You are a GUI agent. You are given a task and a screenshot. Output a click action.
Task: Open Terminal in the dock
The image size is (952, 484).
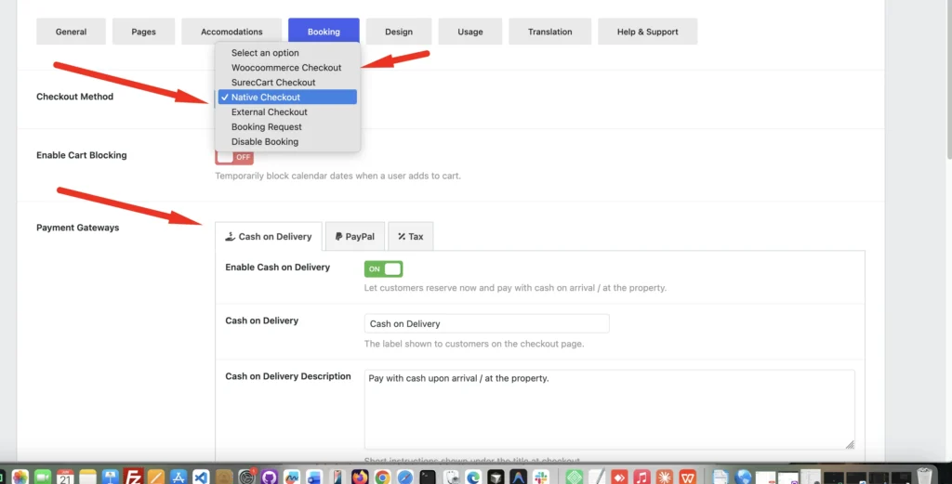428,477
